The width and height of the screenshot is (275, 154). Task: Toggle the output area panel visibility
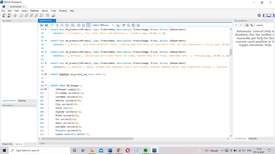[269, 15]
